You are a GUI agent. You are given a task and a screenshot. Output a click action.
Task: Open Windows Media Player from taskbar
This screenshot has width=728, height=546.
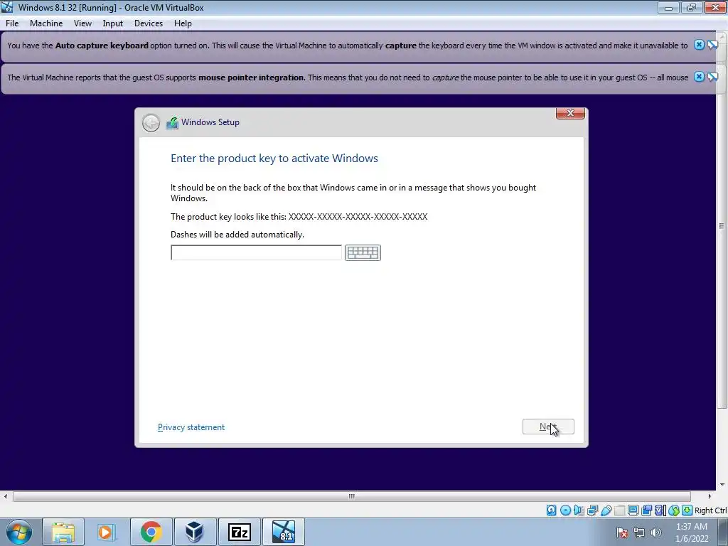click(x=106, y=532)
